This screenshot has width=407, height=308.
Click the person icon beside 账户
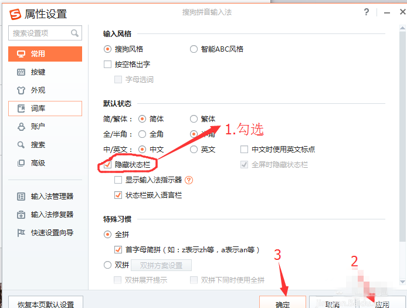(x=21, y=127)
